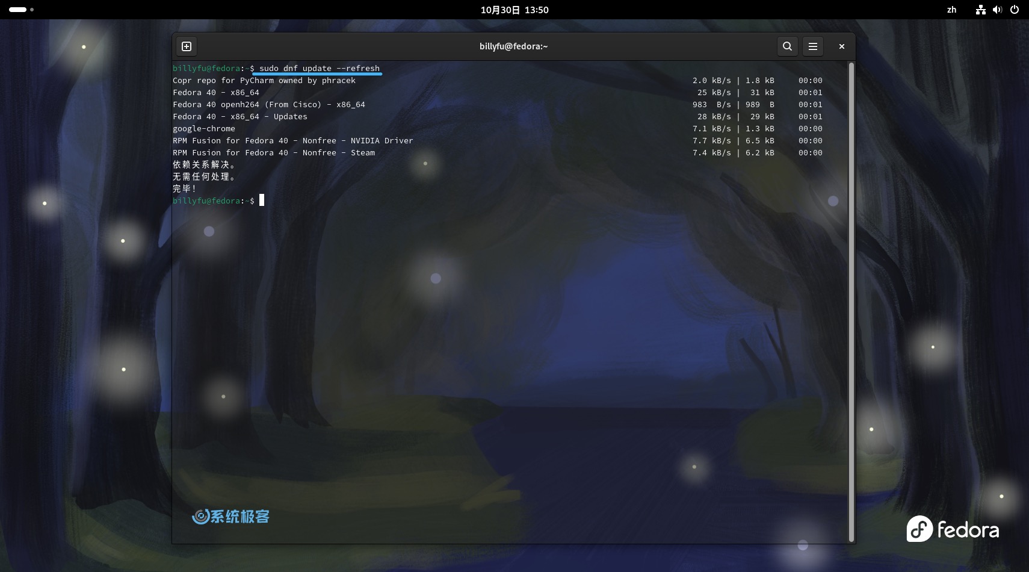This screenshot has width=1029, height=572.
Task: Click the window title 'billyfu@fedora:~'
Action: tap(513, 46)
